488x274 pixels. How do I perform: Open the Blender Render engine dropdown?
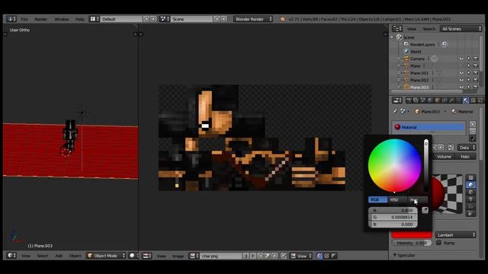253,19
